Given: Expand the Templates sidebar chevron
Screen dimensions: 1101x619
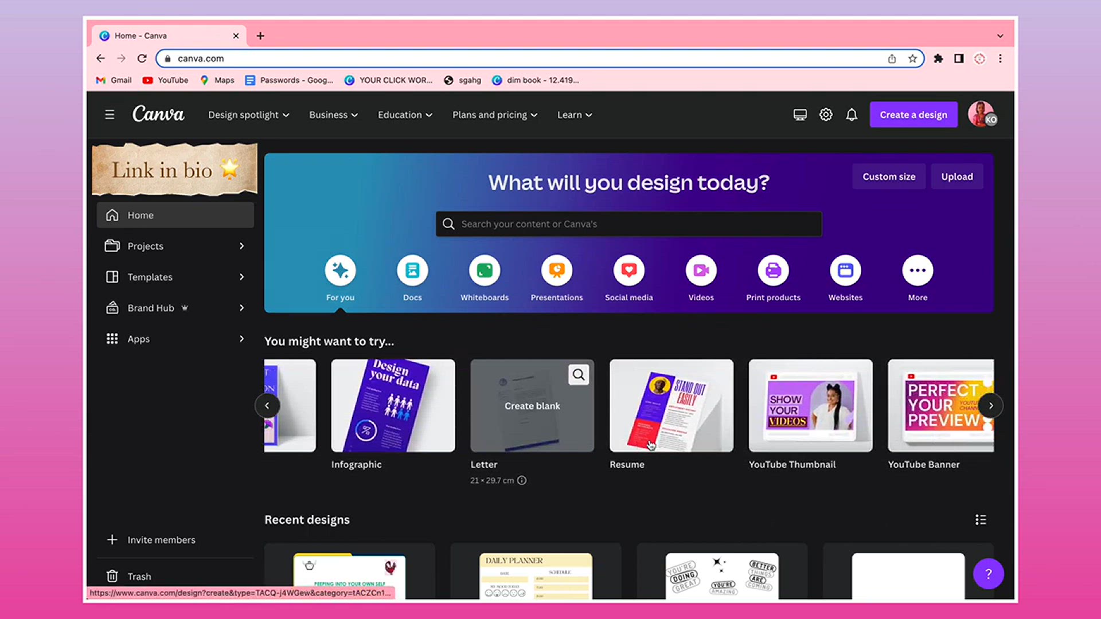Looking at the screenshot, I should coord(241,277).
